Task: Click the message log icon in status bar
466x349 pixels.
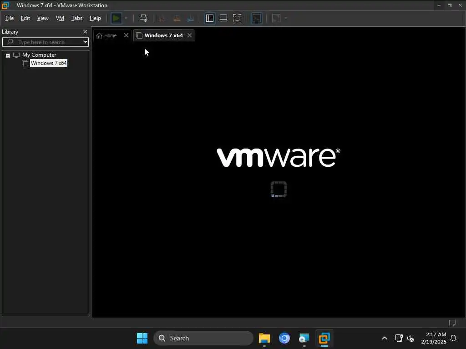Action: tap(452, 323)
